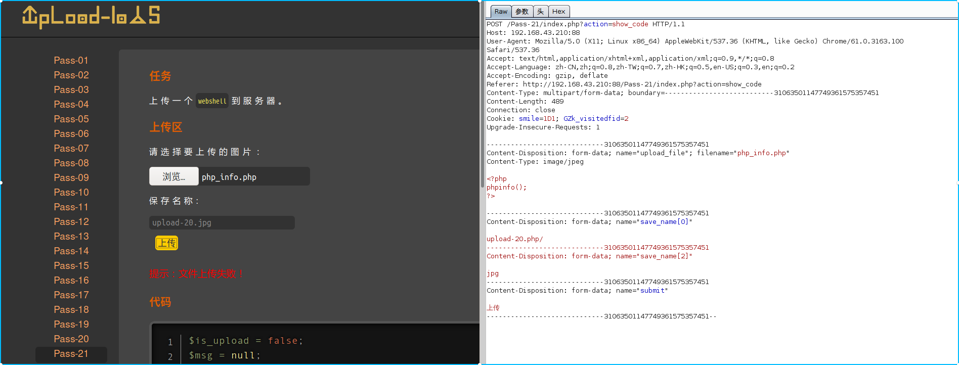Click filename="php_info.php" in request body
Image resolution: width=959 pixels, height=365 pixels.
(x=743, y=153)
